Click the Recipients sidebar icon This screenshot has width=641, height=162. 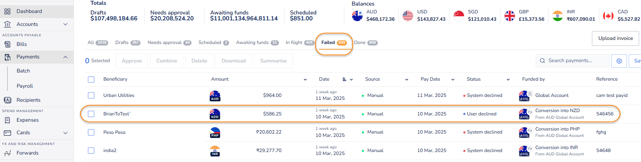tap(7, 100)
